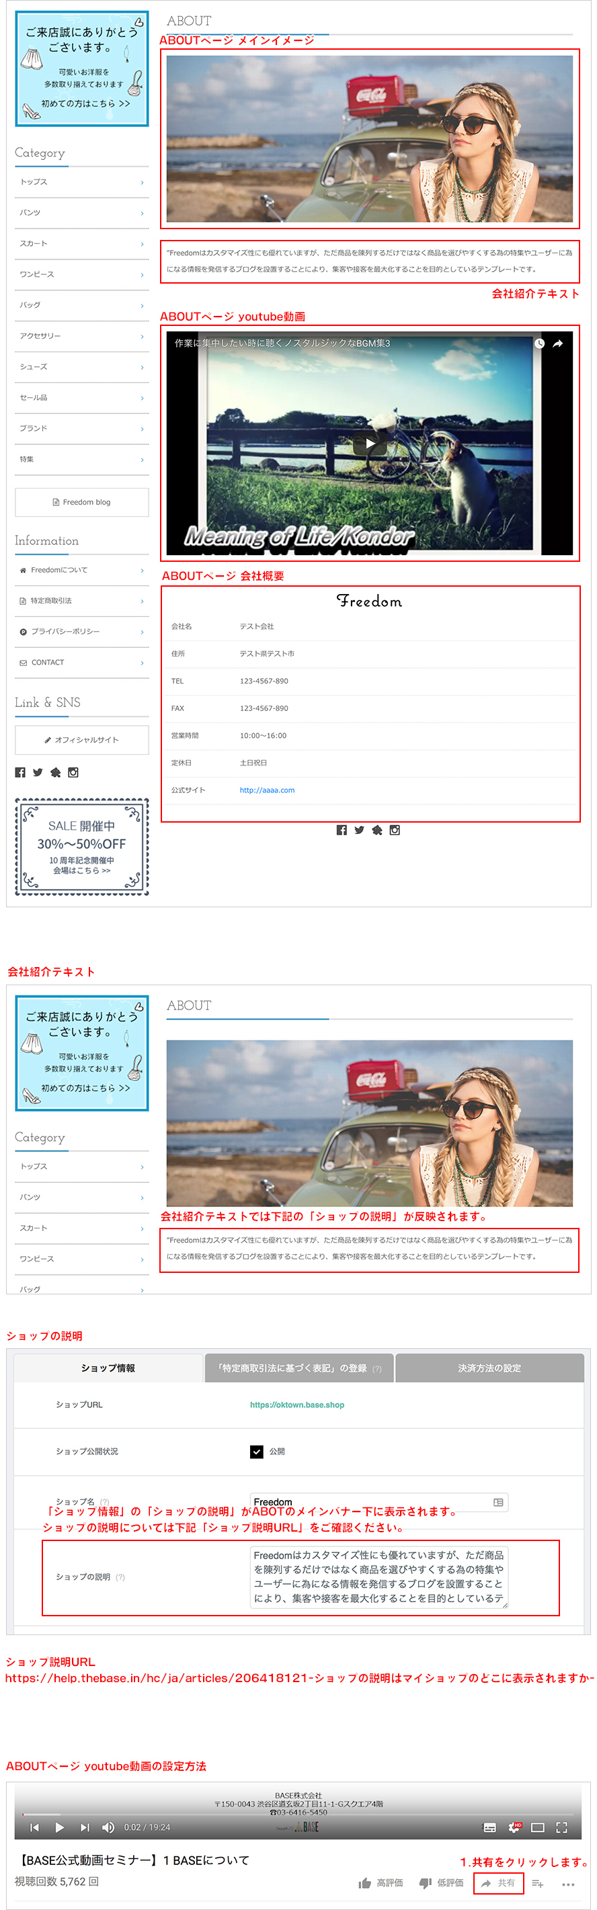Toggle the 公開 checkbox for shop status
The height and width of the screenshot is (1910, 597).
click(x=257, y=1452)
